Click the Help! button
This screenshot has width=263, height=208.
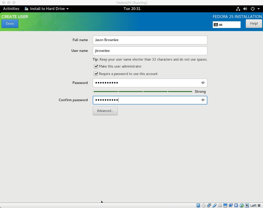pos(254,24)
